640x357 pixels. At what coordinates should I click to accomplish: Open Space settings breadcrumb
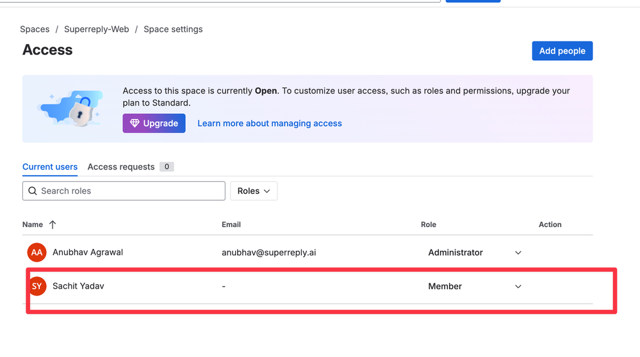point(173,29)
